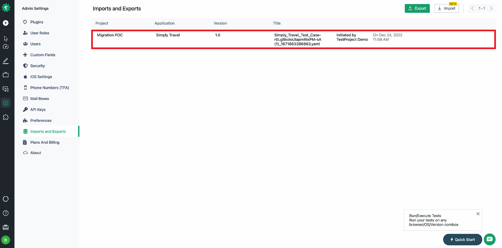The height and width of the screenshot is (248, 502).
Task: Open the cursor pointer icon in sidebar
Action: coord(6,38)
